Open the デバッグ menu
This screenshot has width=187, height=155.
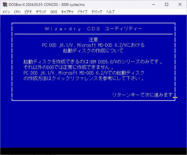(97, 12)
